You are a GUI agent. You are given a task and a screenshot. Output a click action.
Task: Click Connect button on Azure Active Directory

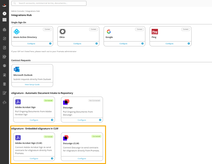pyautogui.click(x=47, y=29)
